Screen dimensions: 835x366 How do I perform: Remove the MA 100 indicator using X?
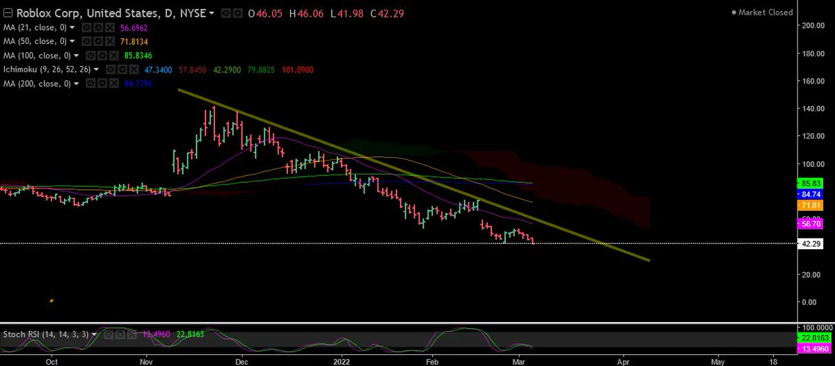coord(113,56)
